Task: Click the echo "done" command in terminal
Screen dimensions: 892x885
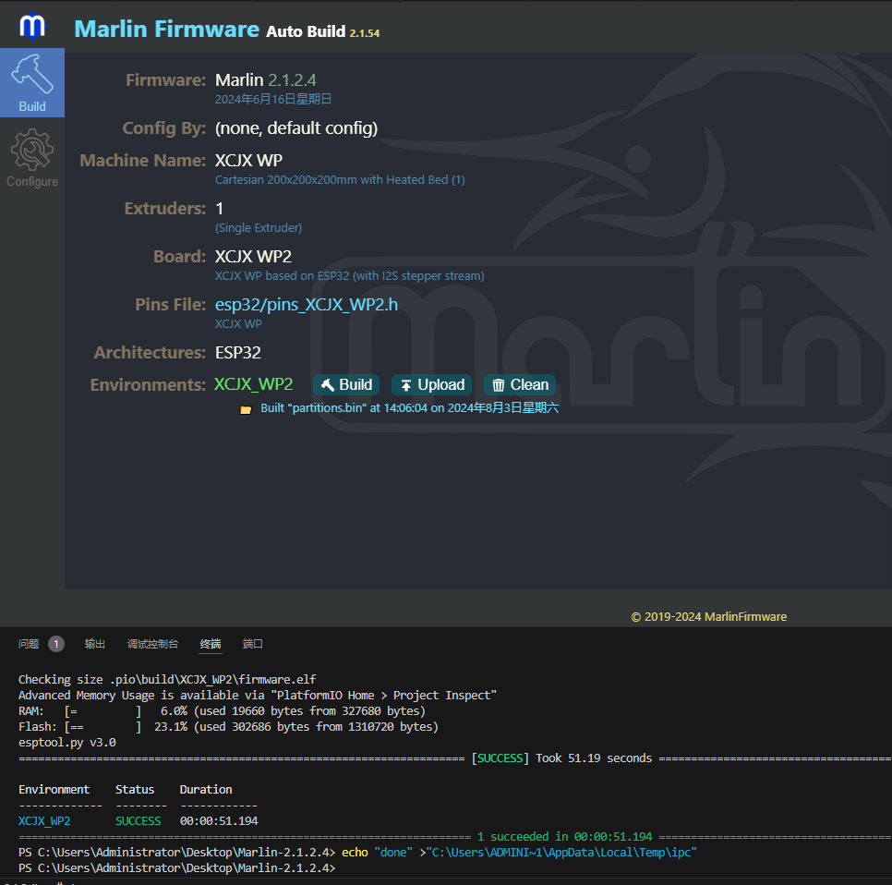Action: point(519,852)
